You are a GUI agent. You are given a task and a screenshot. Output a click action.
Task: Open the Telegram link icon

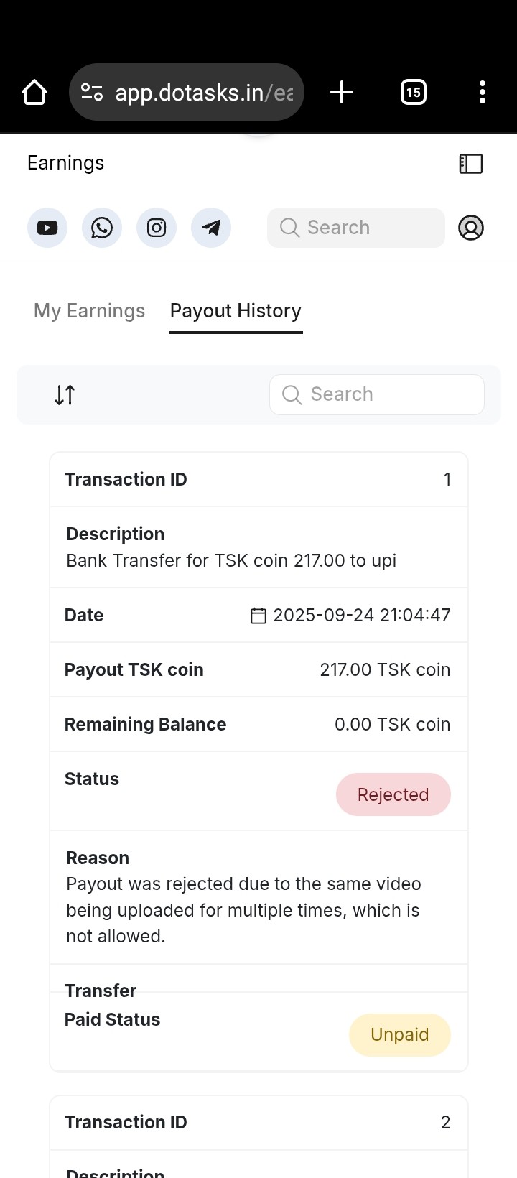[211, 228]
